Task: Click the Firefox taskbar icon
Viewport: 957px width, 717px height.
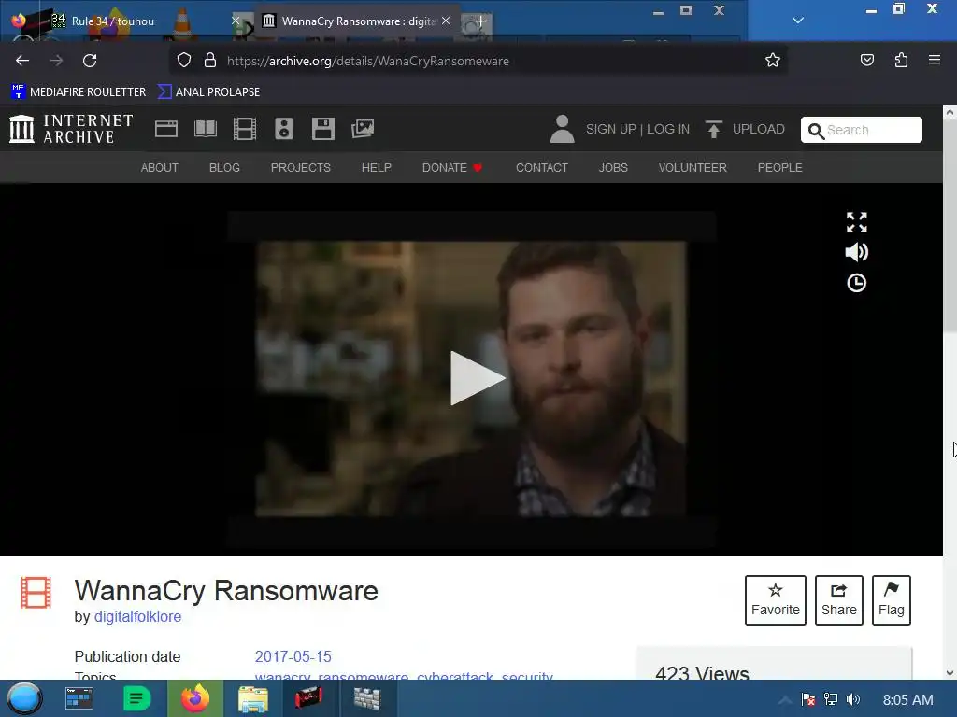Action: click(195, 698)
